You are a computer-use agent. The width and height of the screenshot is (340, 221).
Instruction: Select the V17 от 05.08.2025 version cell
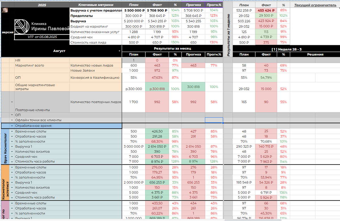42,37
